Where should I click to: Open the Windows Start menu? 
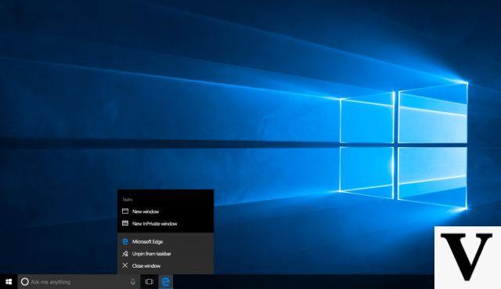point(9,282)
